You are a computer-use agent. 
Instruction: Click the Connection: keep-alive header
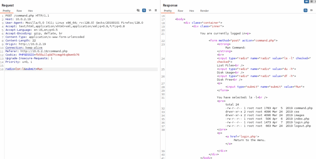[x=24, y=48]
